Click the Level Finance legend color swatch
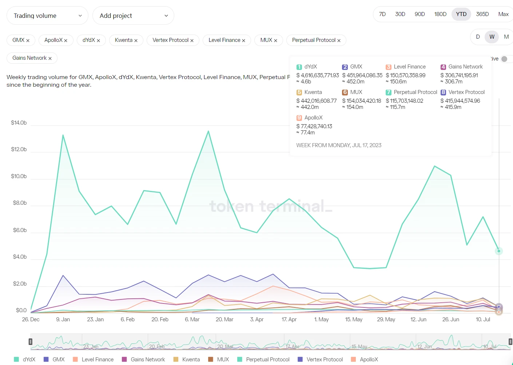This screenshot has width=513, height=365. (75, 360)
